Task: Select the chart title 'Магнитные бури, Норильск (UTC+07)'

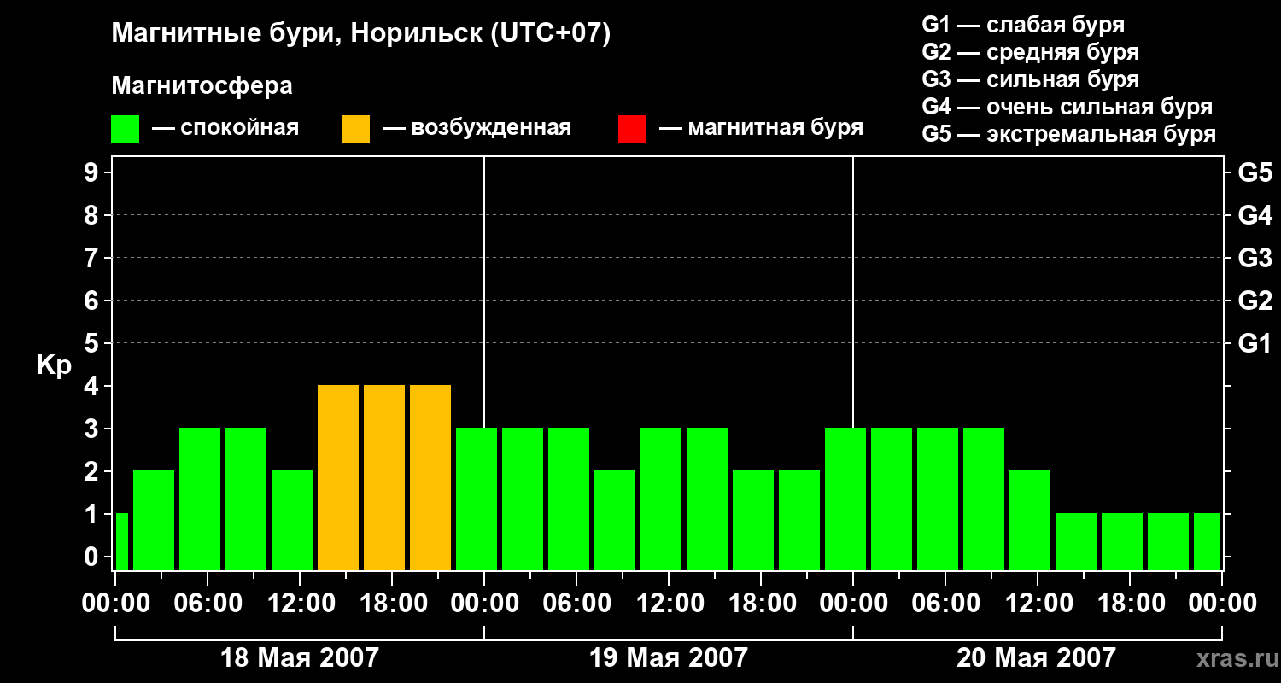Action: 361,34
